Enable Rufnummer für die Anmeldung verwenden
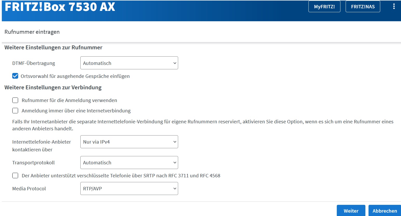Viewport: 401px width, 216px height. [x=15, y=100]
